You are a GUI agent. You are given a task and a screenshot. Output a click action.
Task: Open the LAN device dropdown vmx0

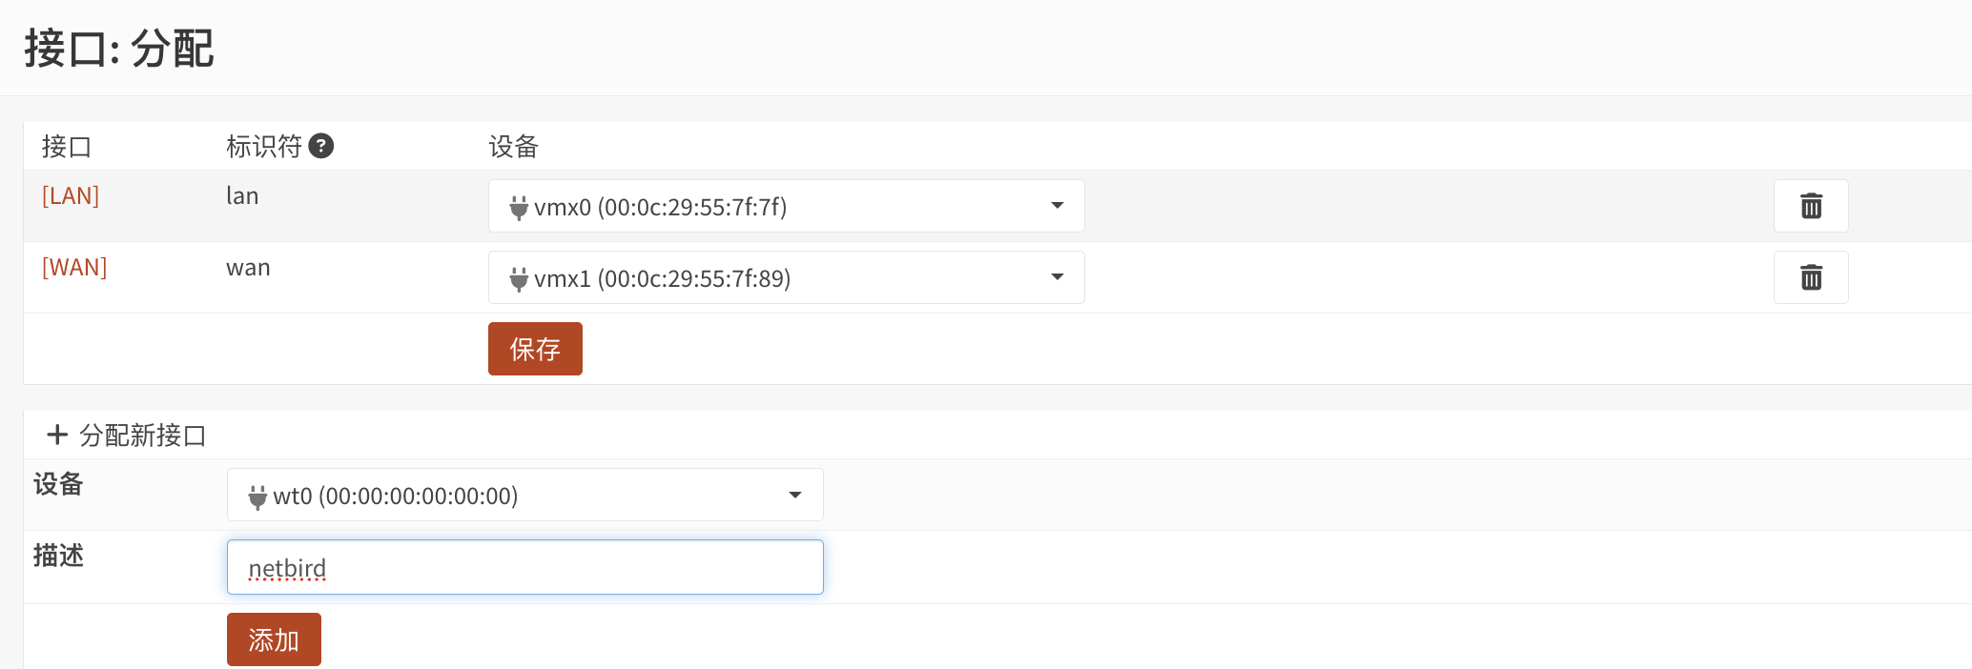(x=787, y=206)
